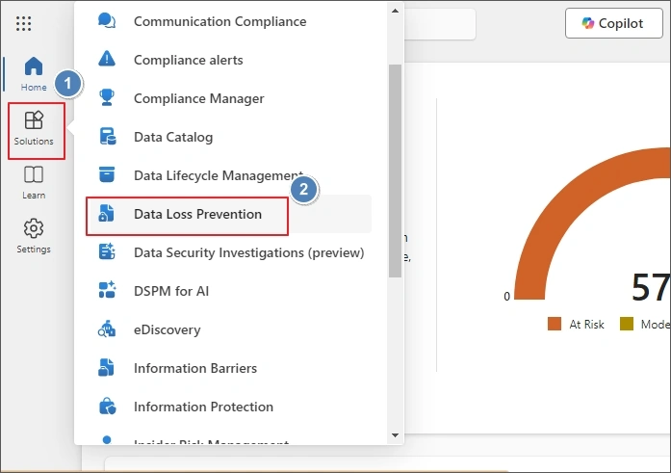
Task: Click the solutions list scrollbar thumb
Action: [395, 171]
